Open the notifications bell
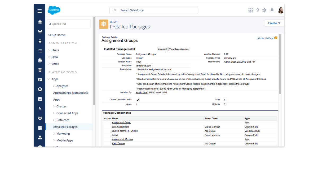 point(272,10)
